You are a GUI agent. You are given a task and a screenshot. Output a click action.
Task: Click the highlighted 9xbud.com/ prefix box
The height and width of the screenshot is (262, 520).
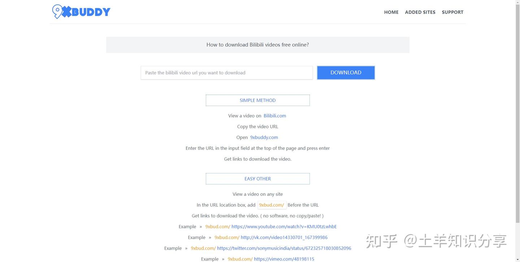(x=272, y=205)
